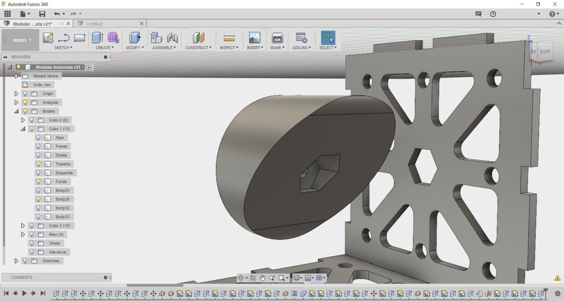
Task: Expand the Cubo 3 (10) group
Action: 23,225
